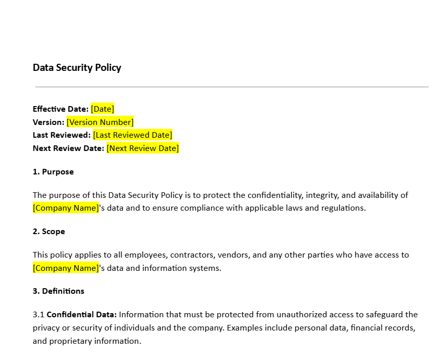Click the bold Confidential Data term
The height and width of the screenshot is (355, 448).
click(x=82, y=315)
